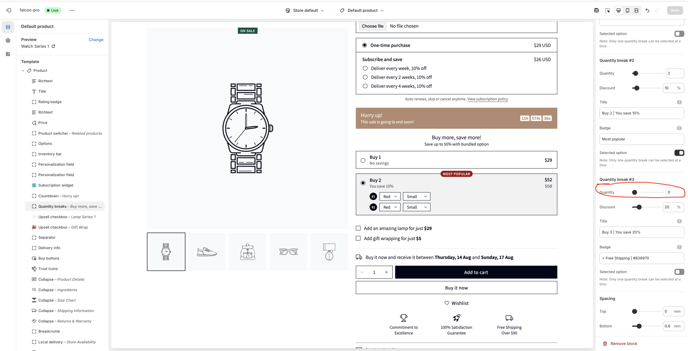688x351 pixels.
Task: Select Collapse – Size Chart block
Action: (x=65, y=300)
